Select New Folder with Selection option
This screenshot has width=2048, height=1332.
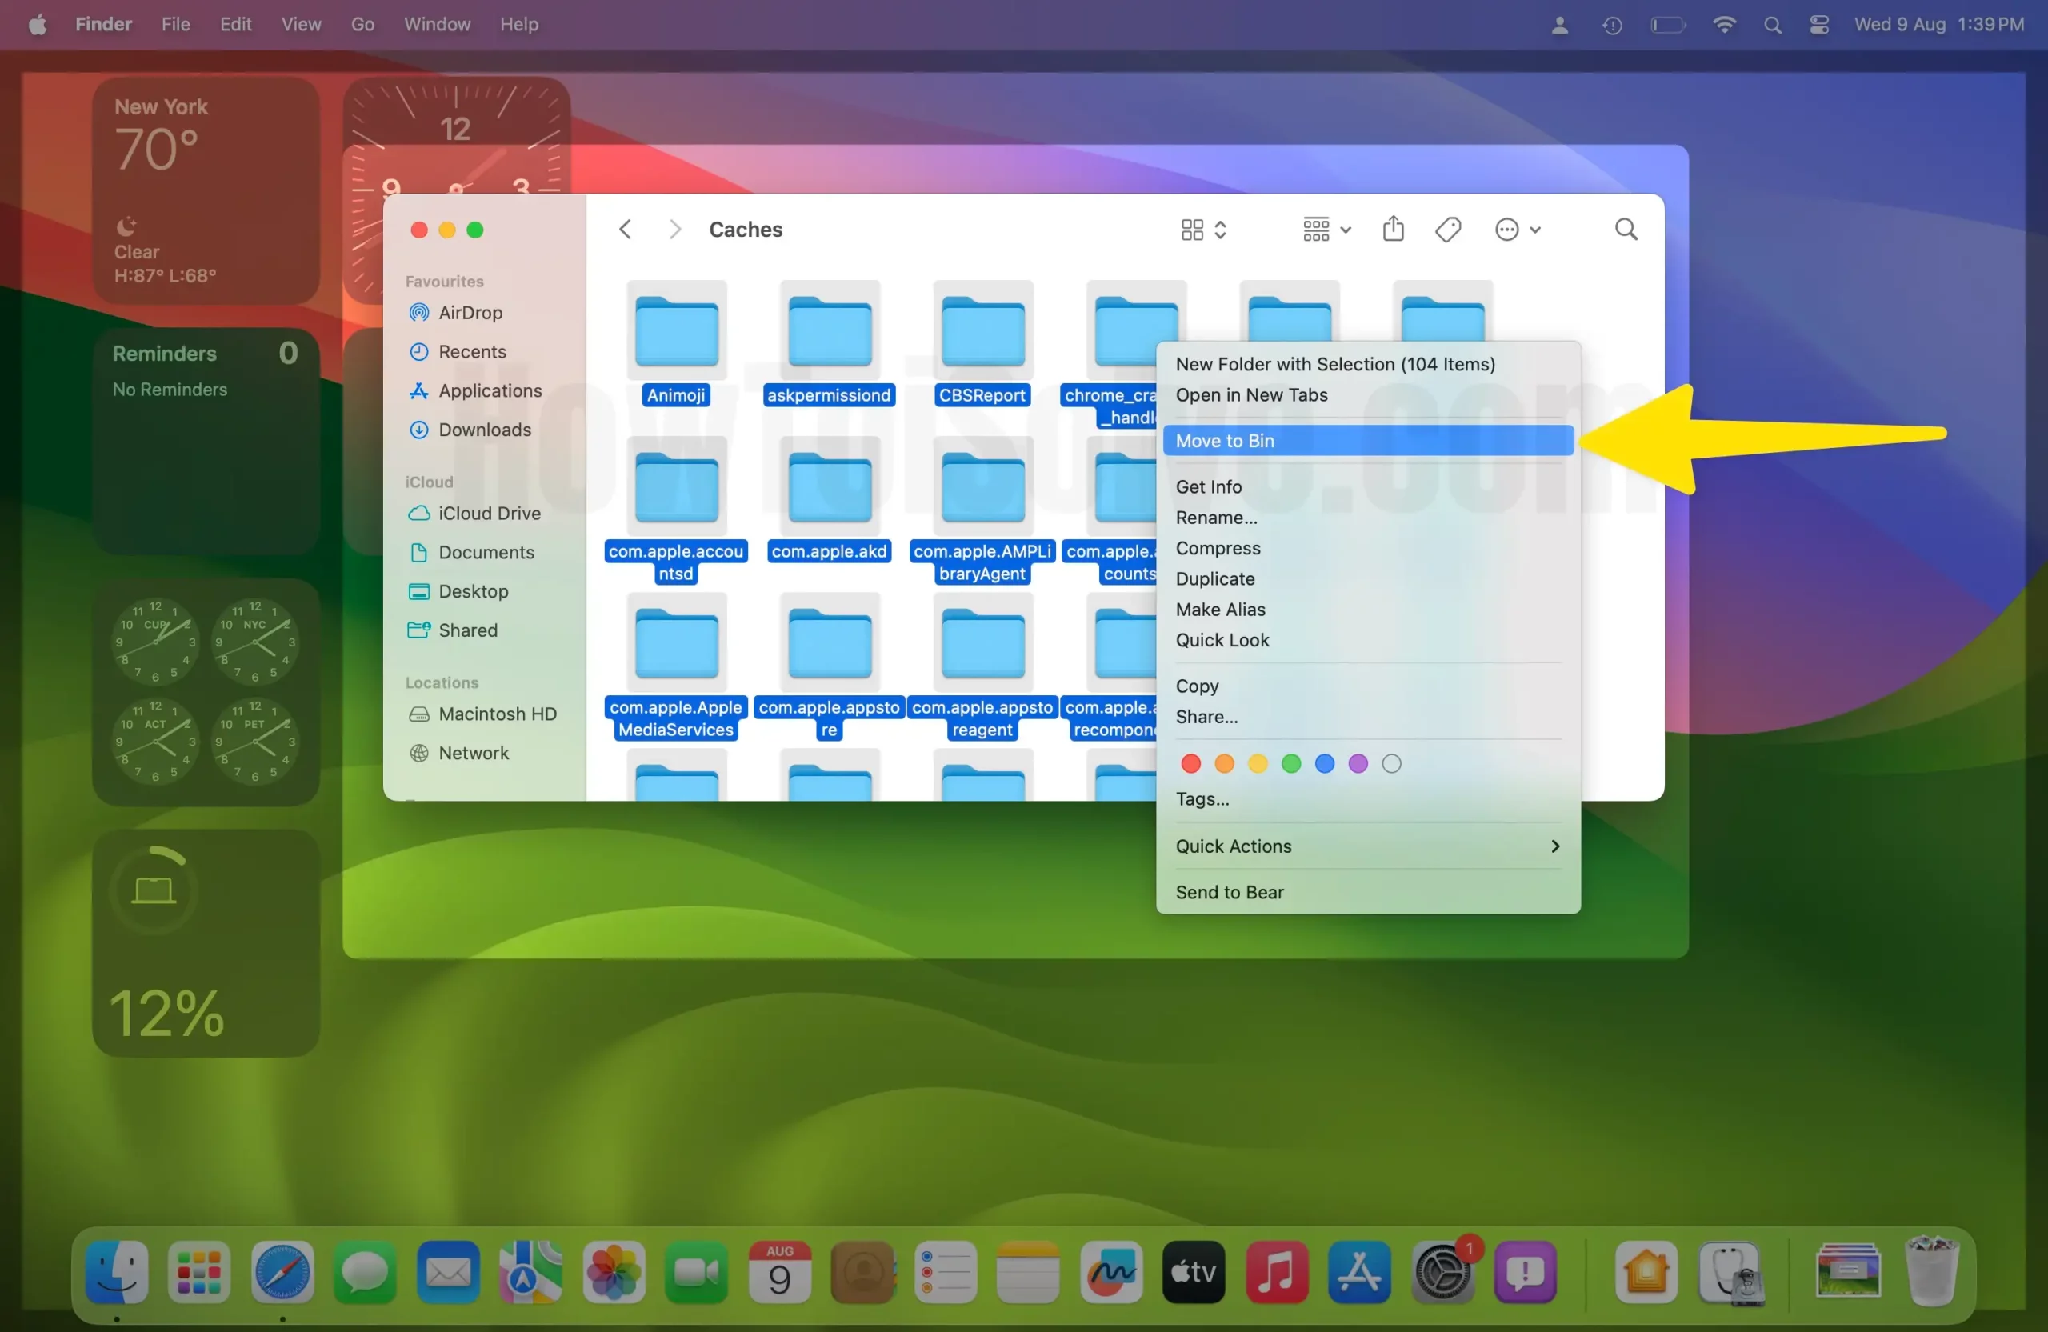[x=1333, y=363]
